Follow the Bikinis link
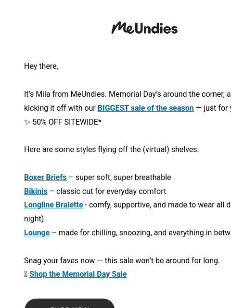Image resolution: width=231 pixels, height=308 pixels. [36, 192]
